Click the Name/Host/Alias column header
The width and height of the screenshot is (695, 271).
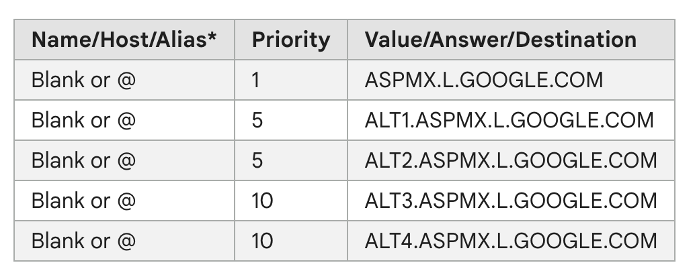(124, 40)
